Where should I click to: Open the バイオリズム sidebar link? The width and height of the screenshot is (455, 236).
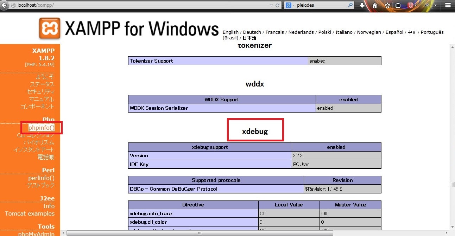[39, 142]
